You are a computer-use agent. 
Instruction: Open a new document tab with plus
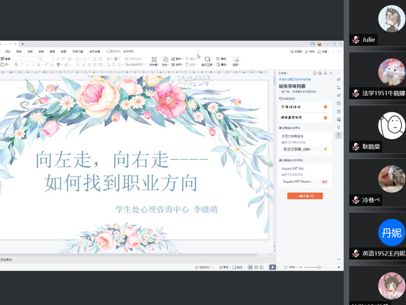23,44
